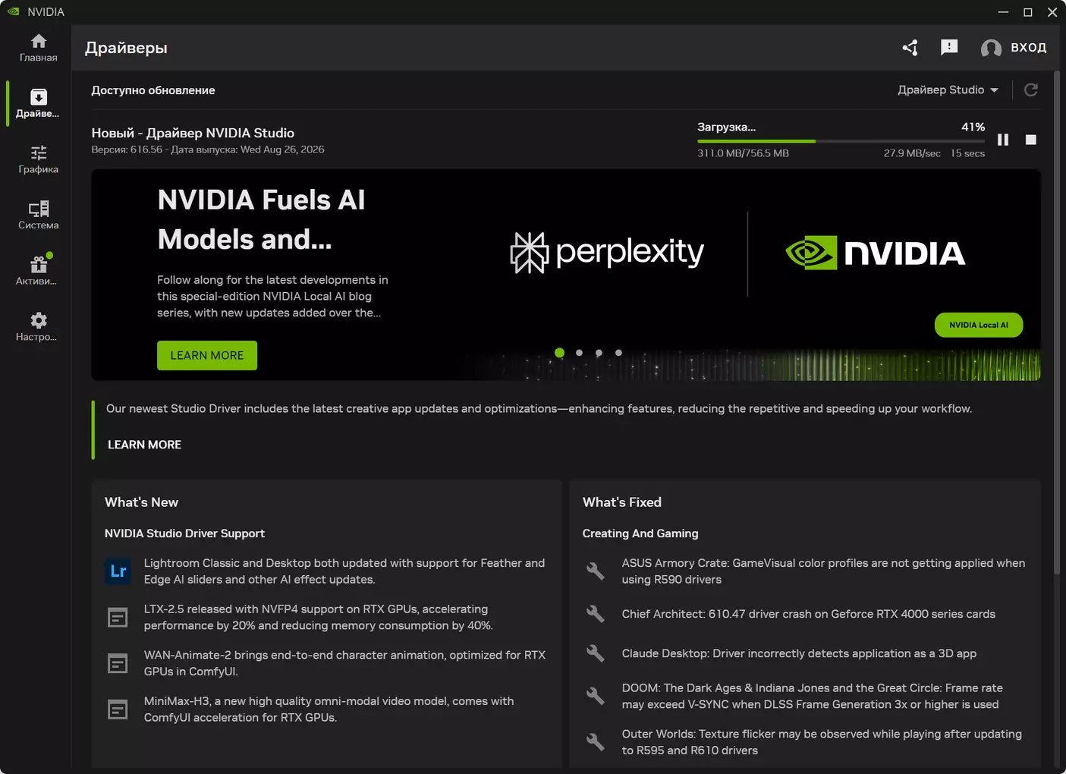Open the Драйверы section in sidebar
This screenshot has width=1066, height=774.
click(38, 103)
